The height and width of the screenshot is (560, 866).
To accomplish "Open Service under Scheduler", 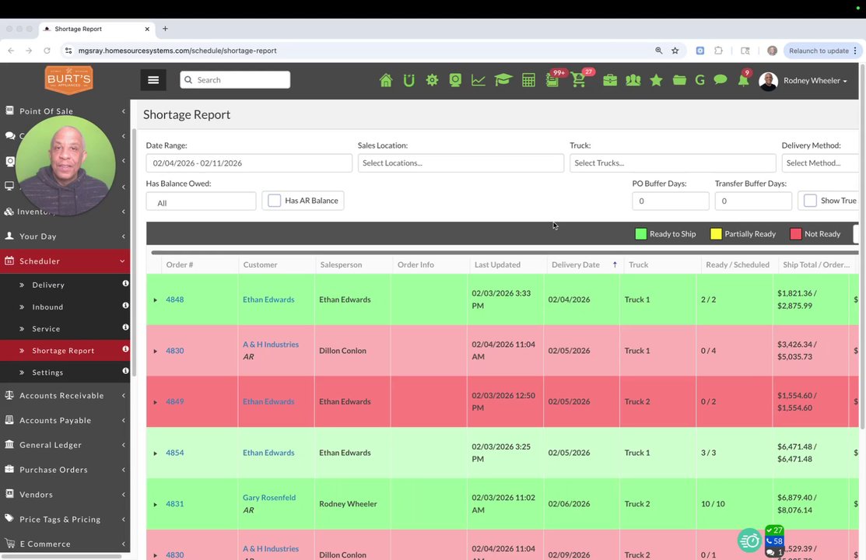I will [46, 328].
